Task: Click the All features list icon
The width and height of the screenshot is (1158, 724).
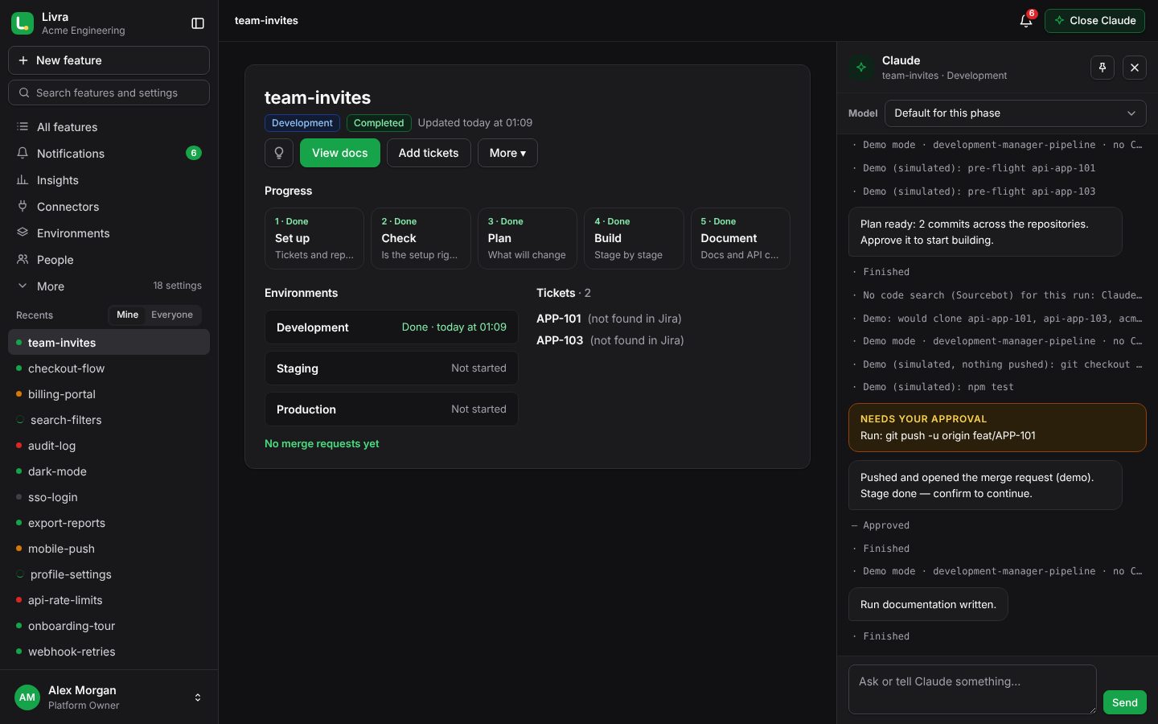Action: (23, 127)
